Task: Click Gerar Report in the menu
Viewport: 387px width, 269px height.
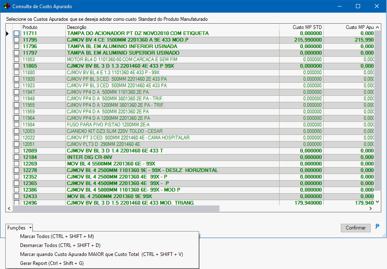Action: tap(51, 263)
